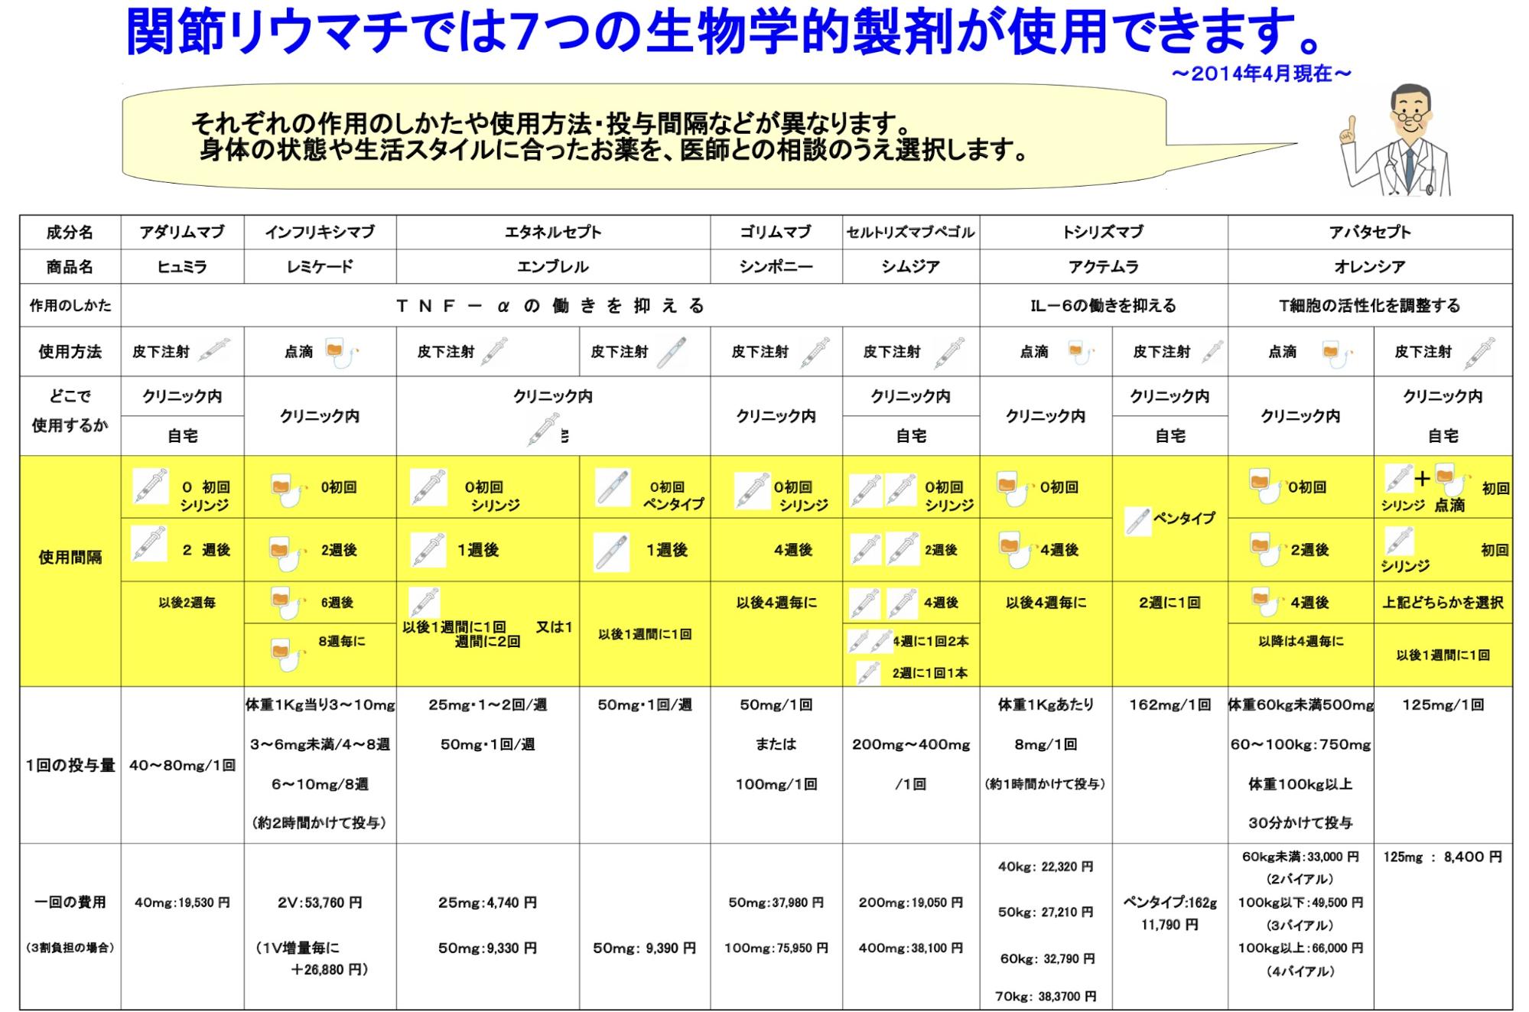Click pen injector icon in エンブレル 使用方法
The image size is (1529, 1012).
click(x=673, y=352)
